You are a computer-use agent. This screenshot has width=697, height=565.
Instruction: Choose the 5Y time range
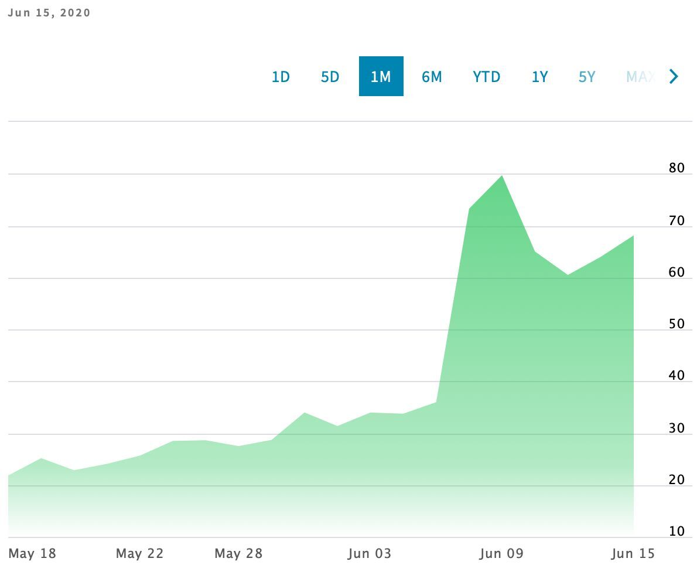coord(587,77)
